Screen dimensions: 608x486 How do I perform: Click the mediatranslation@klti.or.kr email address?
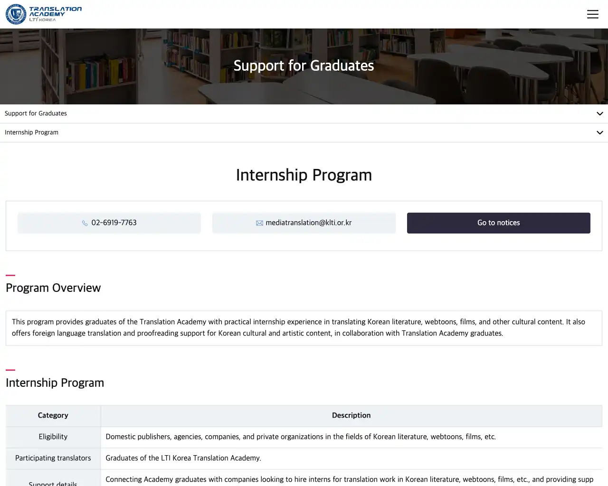(x=309, y=223)
